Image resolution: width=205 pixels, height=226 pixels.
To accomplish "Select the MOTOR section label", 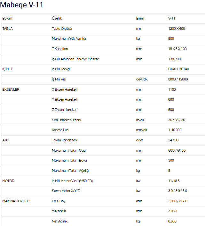I will (x=8, y=181).
